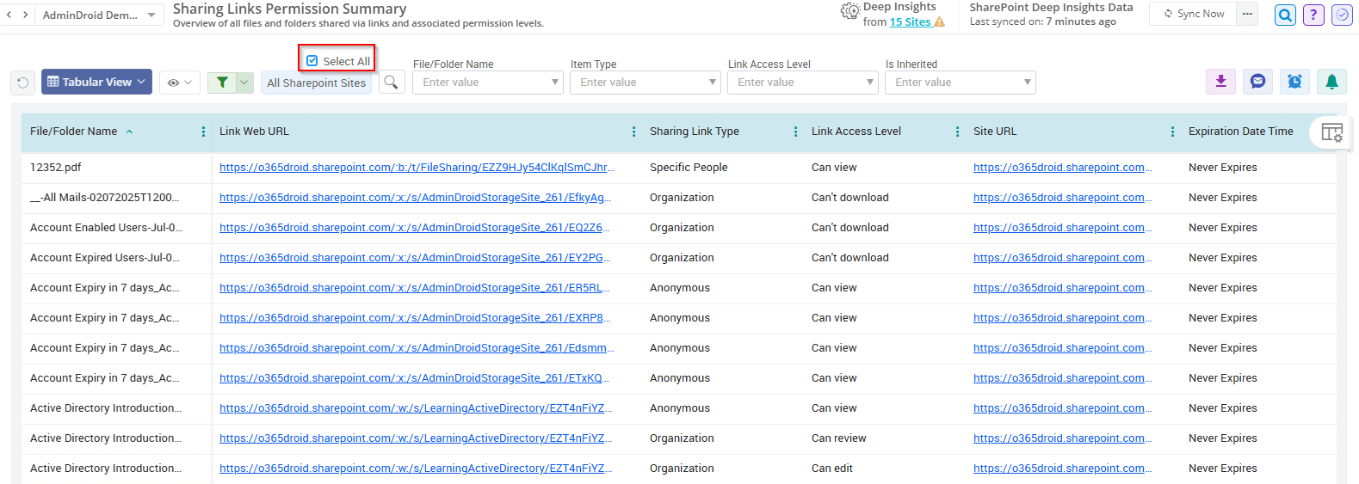Click the back navigation arrow
1359x484 pixels.
pos(9,15)
